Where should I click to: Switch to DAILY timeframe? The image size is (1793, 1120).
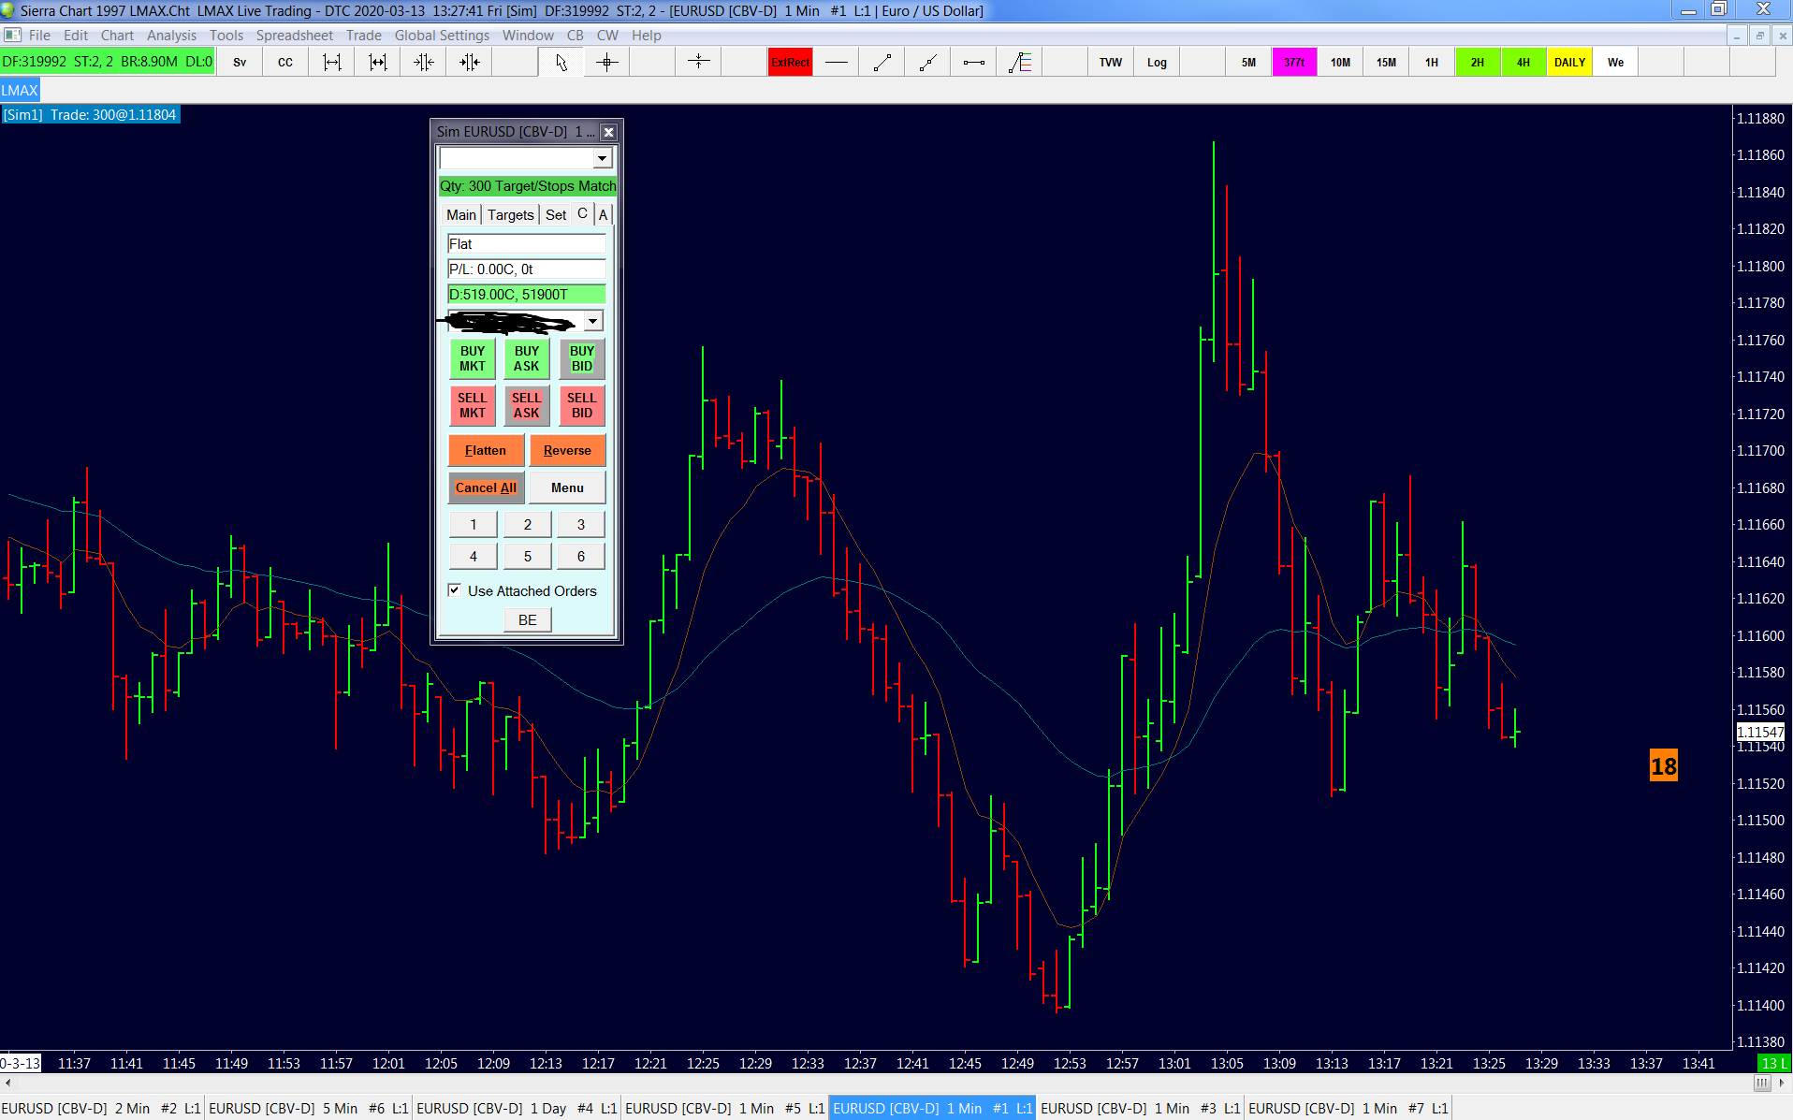pos(1569,63)
